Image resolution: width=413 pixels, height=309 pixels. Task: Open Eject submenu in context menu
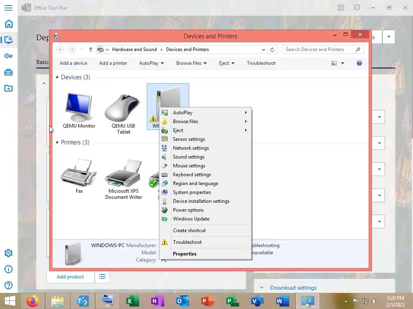[x=205, y=130]
